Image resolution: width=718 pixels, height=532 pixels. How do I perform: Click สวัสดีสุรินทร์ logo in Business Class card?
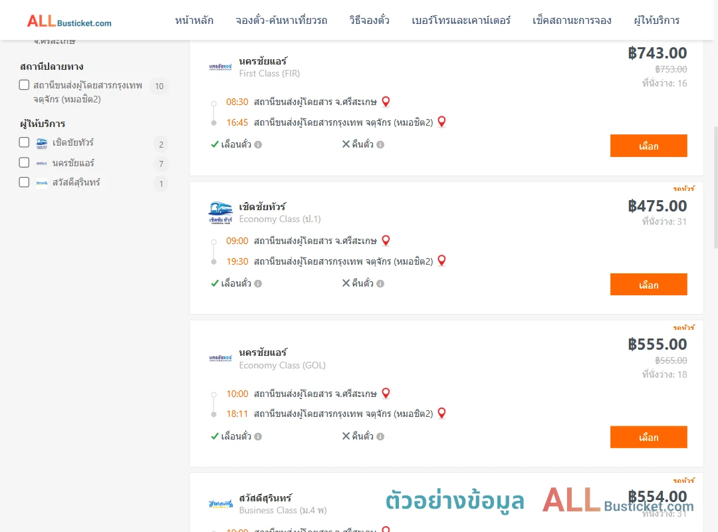221,503
